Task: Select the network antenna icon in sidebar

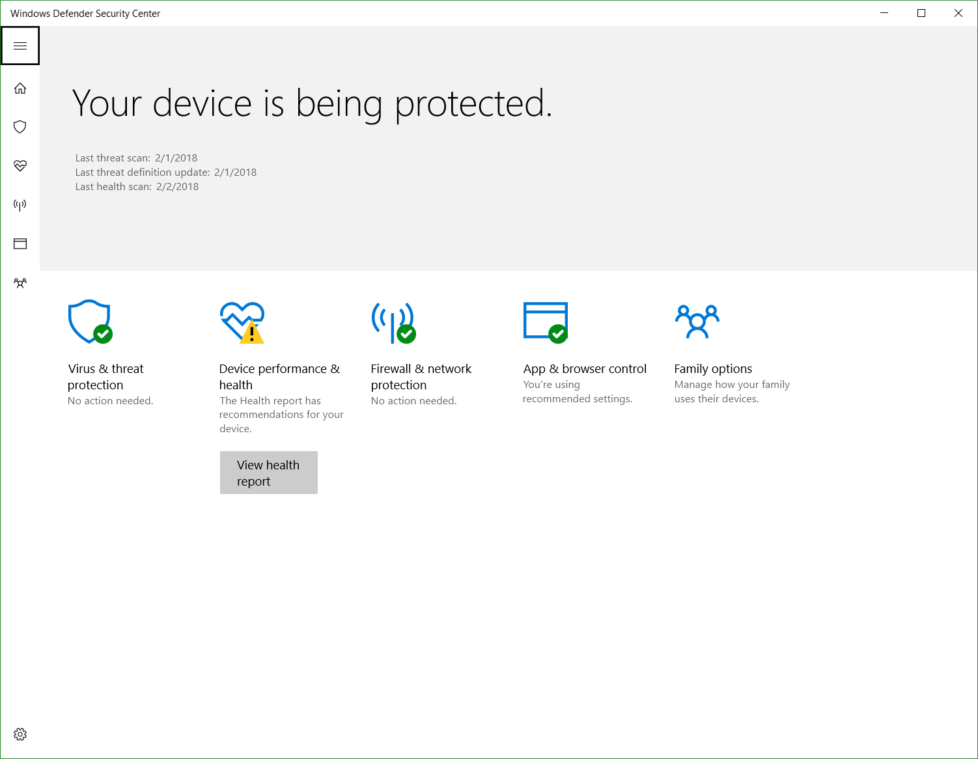Action: (20, 205)
